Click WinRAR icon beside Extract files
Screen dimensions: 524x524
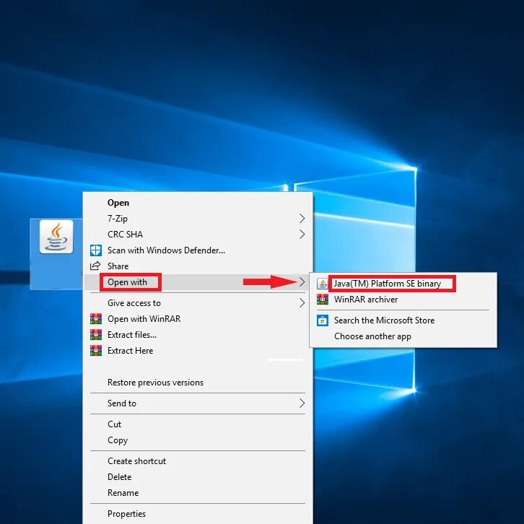[x=96, y=334]
